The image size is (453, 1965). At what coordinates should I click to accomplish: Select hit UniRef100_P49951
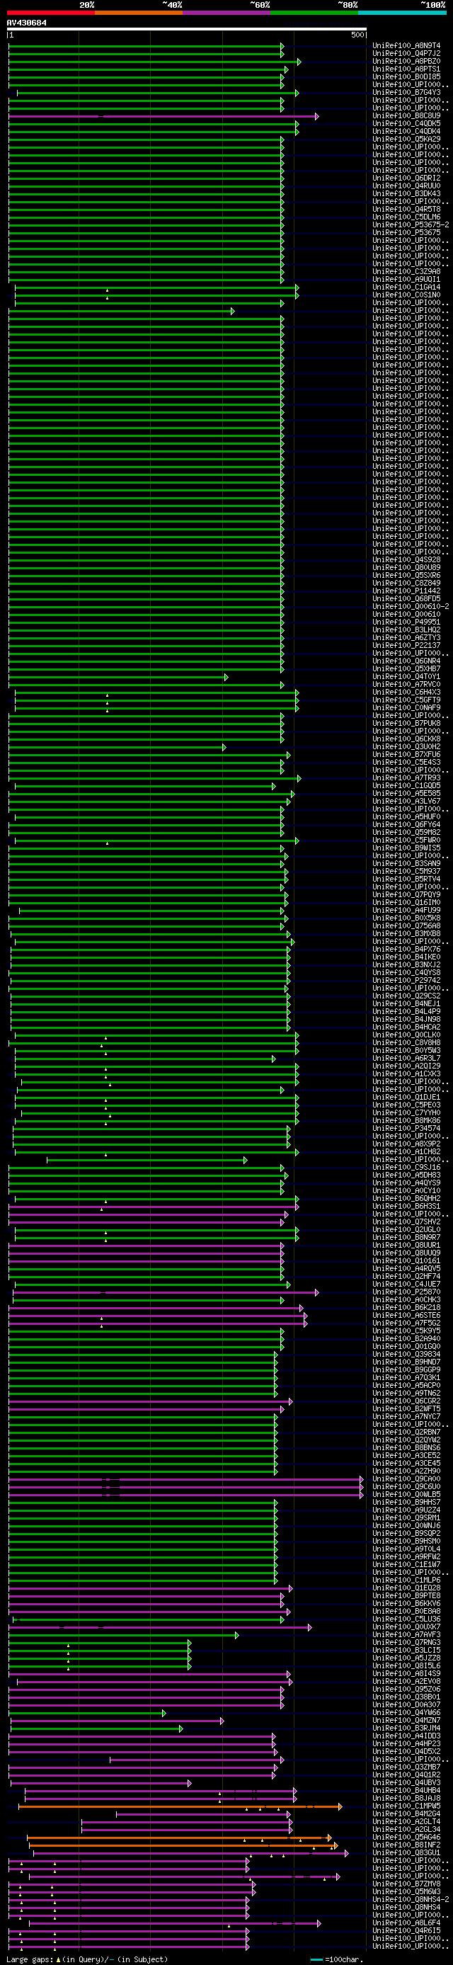[x=406, y=622]
